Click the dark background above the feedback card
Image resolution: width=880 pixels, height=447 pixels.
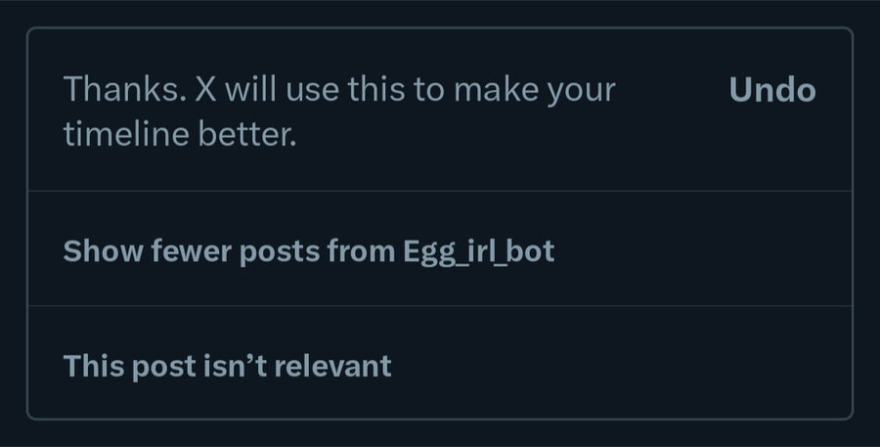[x=440, y=12]
